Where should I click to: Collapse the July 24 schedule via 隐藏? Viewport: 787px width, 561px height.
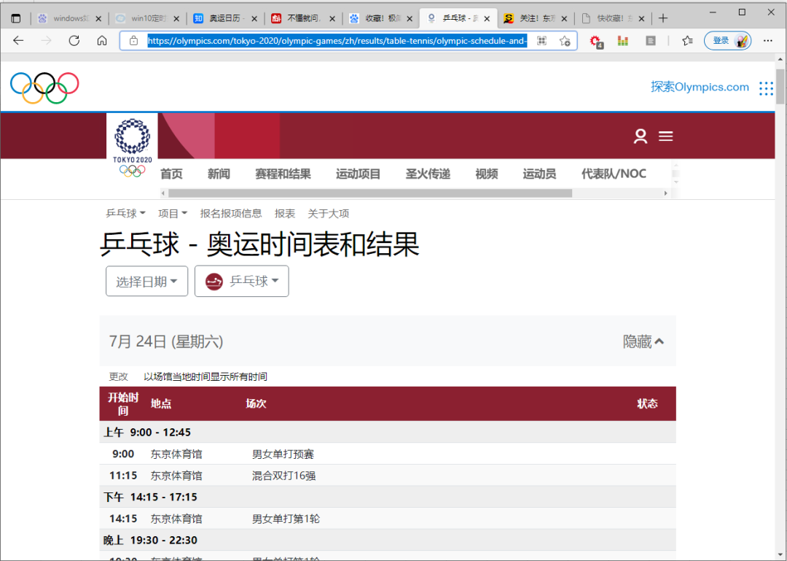pos(643,341)
